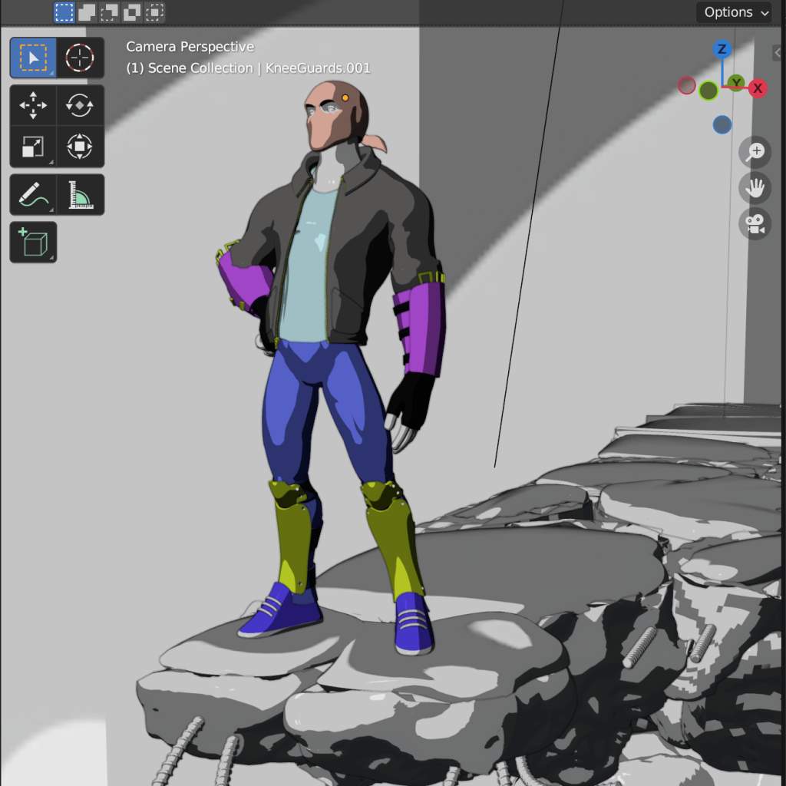Click the Pan hand viewport button
The height and width of the screenshot is (786, 786).
coord(755,188)
